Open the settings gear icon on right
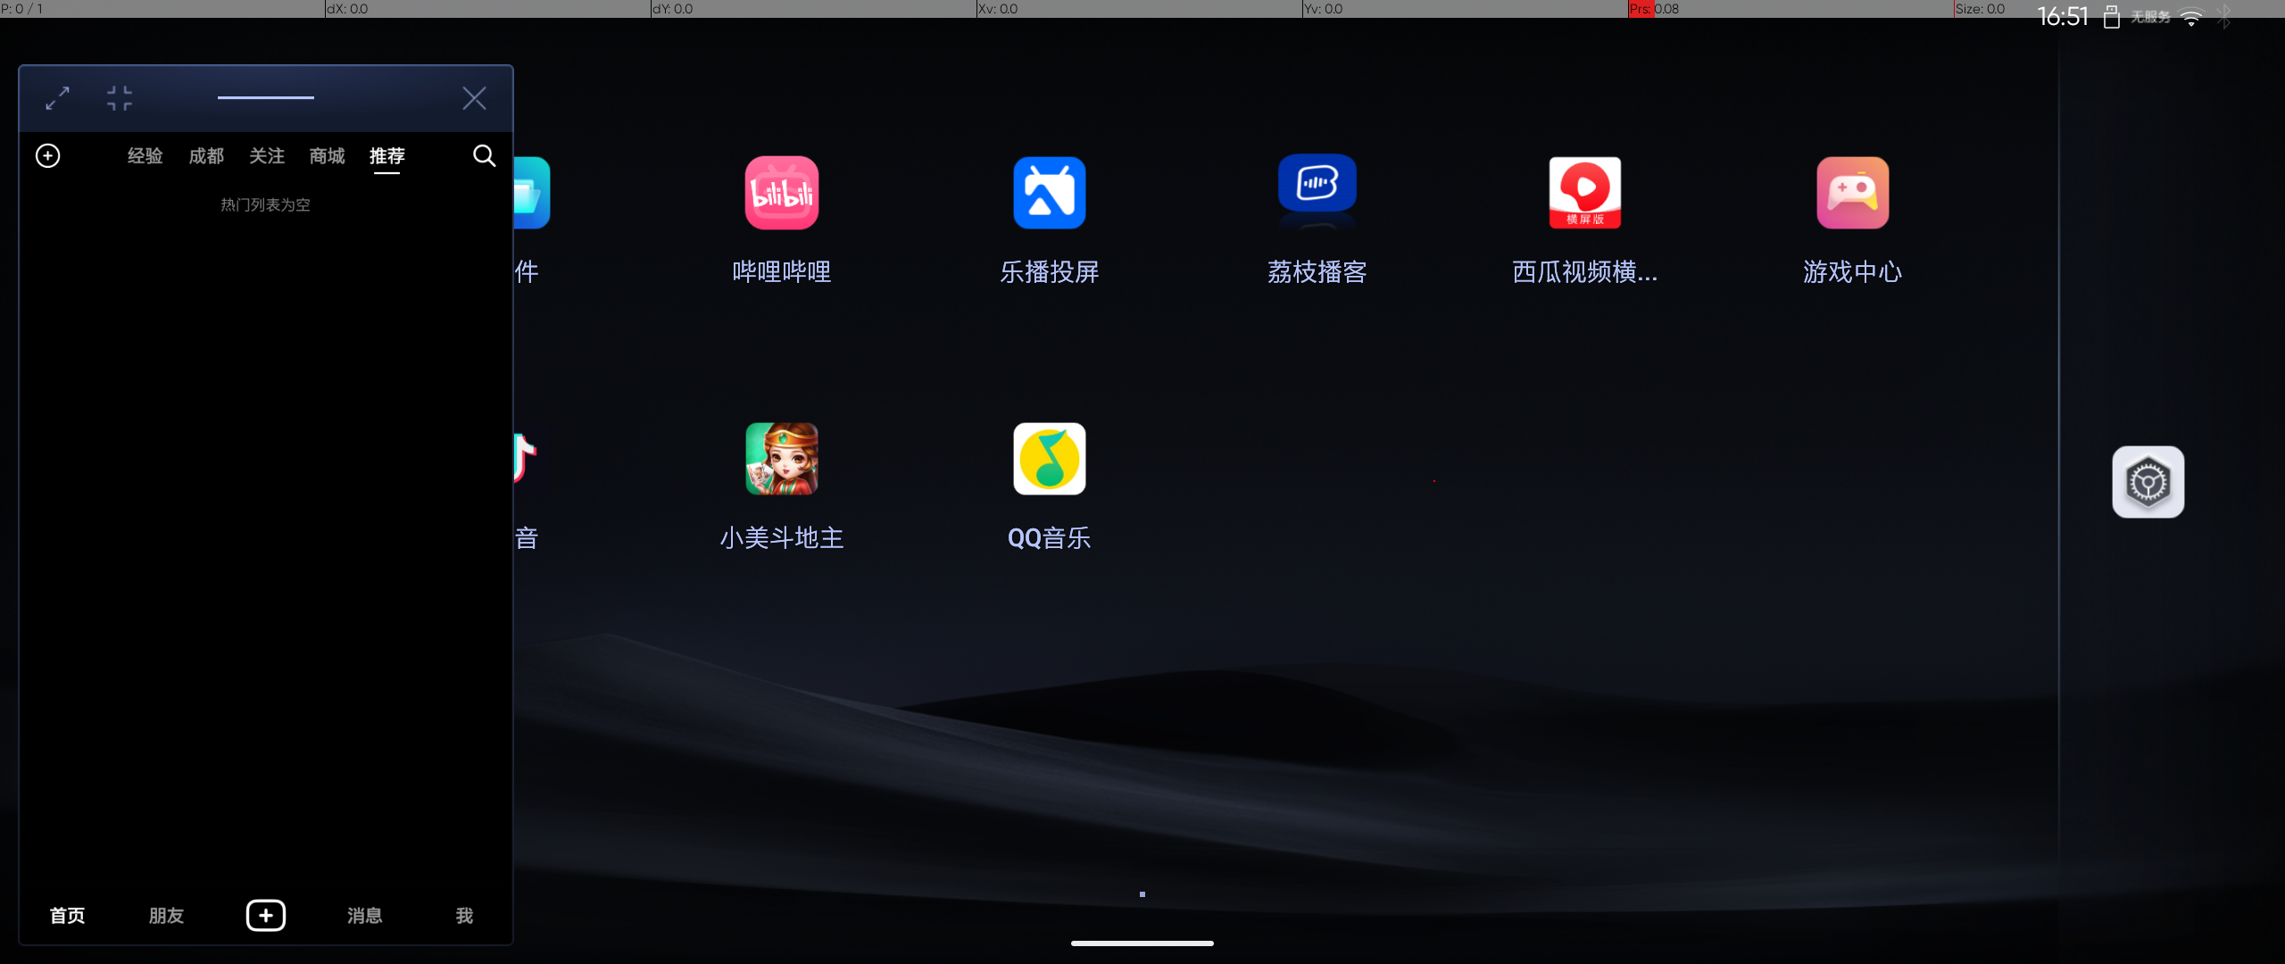2285x964 pixels. (2148, 482)
